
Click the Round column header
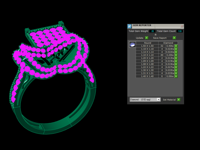click(x=147, y=43)
